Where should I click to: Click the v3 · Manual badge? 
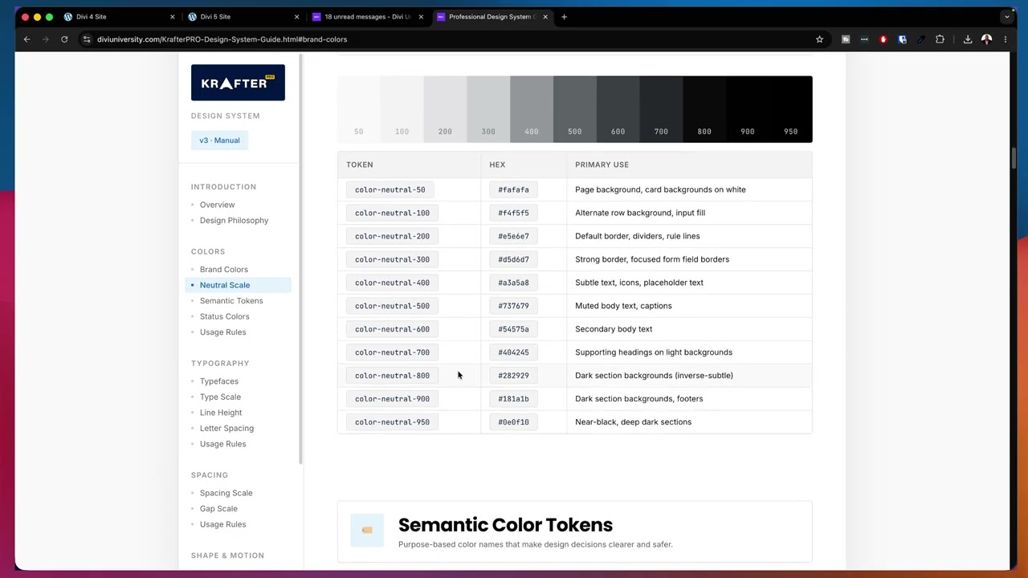pyautogui.click(x=219, y=140)
